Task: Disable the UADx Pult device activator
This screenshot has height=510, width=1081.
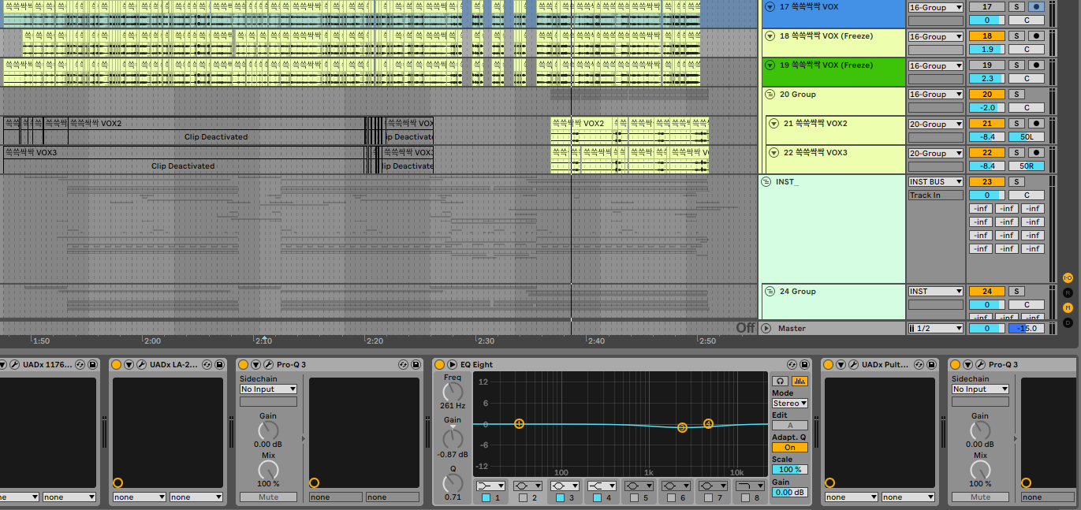Action: (829, 365)
